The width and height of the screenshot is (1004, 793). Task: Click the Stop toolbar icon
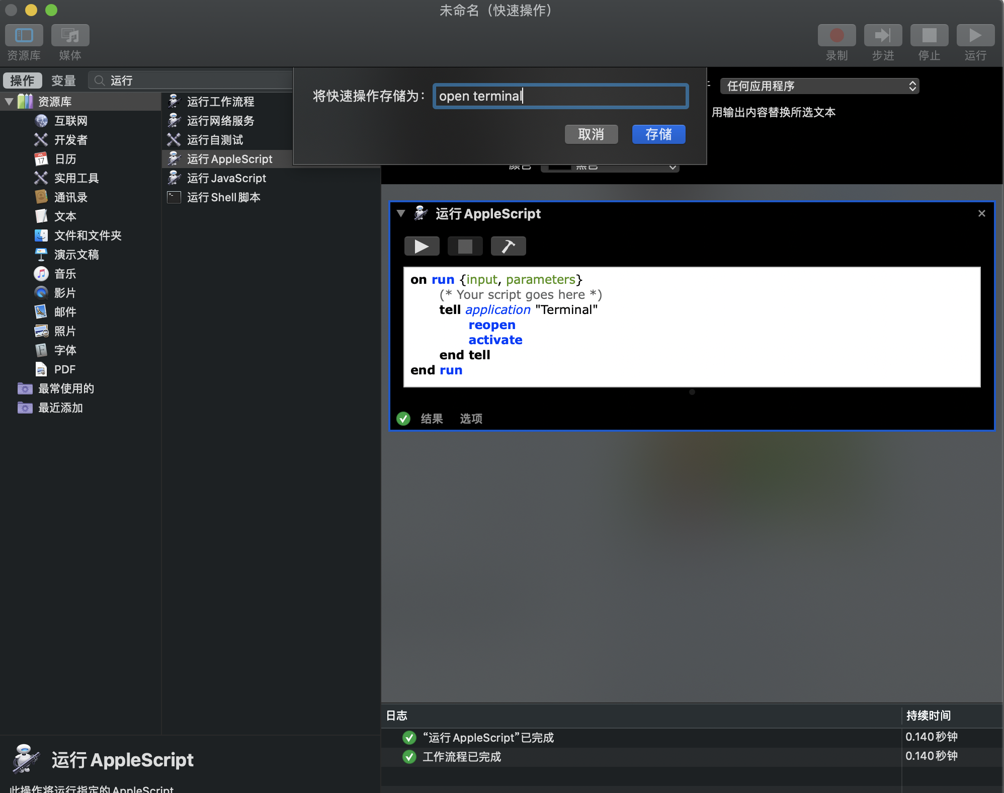pos(929,36)
